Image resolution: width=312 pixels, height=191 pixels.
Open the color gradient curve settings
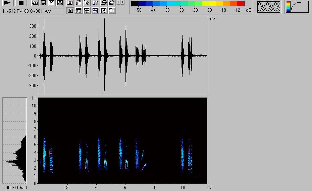point(297,7)
